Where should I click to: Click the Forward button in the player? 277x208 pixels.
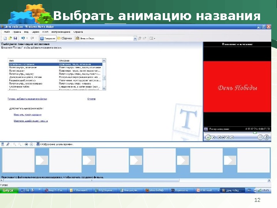[x=232, y=137]
